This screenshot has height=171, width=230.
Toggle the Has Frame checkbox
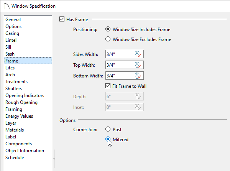coord(62,19)
